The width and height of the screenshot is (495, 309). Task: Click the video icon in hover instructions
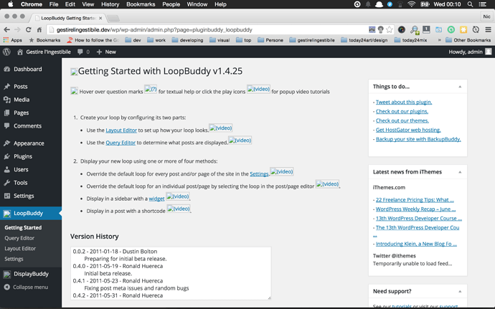point(258,89)
